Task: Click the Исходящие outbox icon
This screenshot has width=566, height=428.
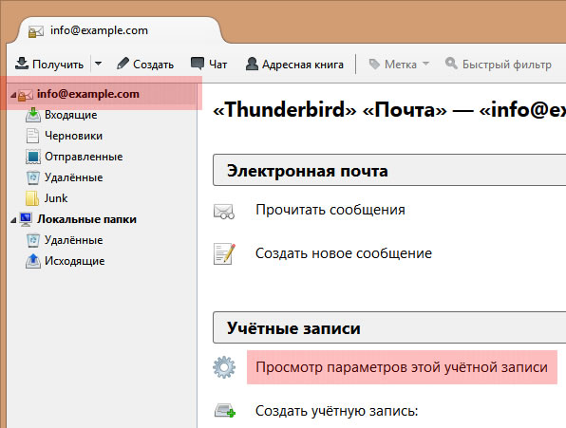Action: point(33,261)
